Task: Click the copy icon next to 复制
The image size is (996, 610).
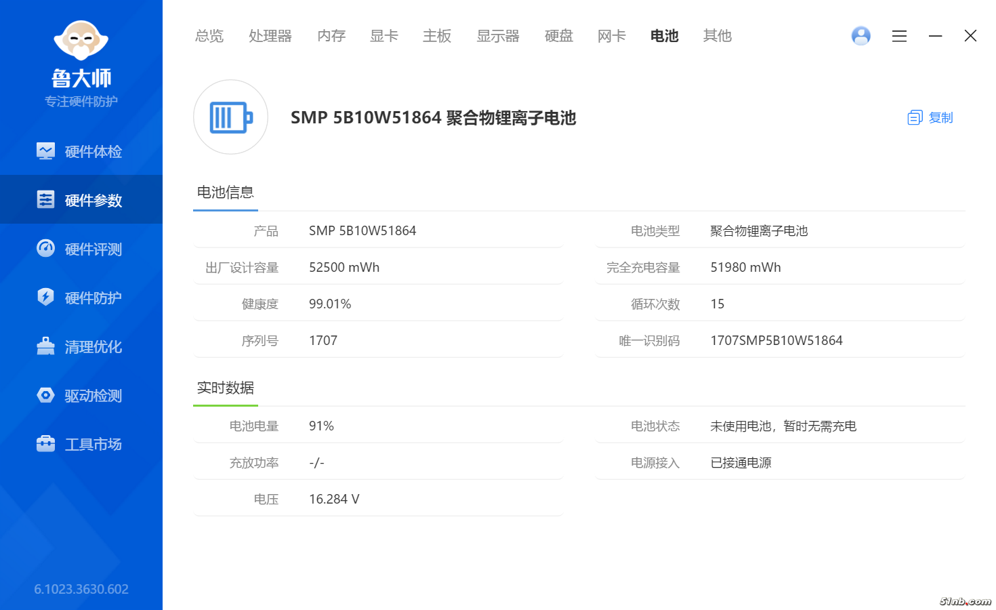Action: click(915, 117)
